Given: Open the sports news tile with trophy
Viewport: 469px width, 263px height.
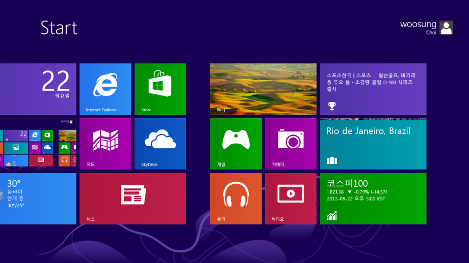Looking at the screenshot, I should tap(373, 89).
